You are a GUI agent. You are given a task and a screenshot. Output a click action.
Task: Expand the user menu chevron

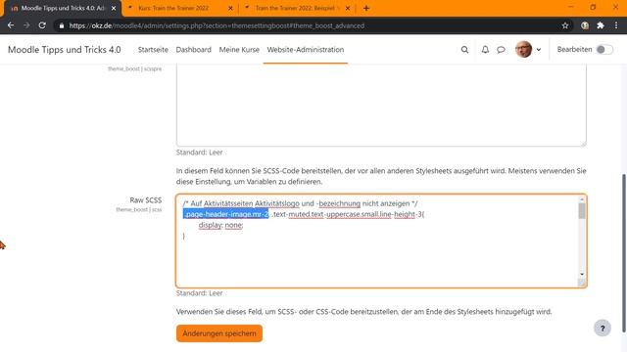click(539, 50)
